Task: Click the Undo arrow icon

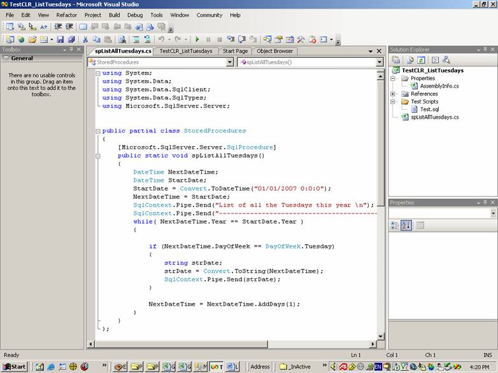Action: coord(161,39)
